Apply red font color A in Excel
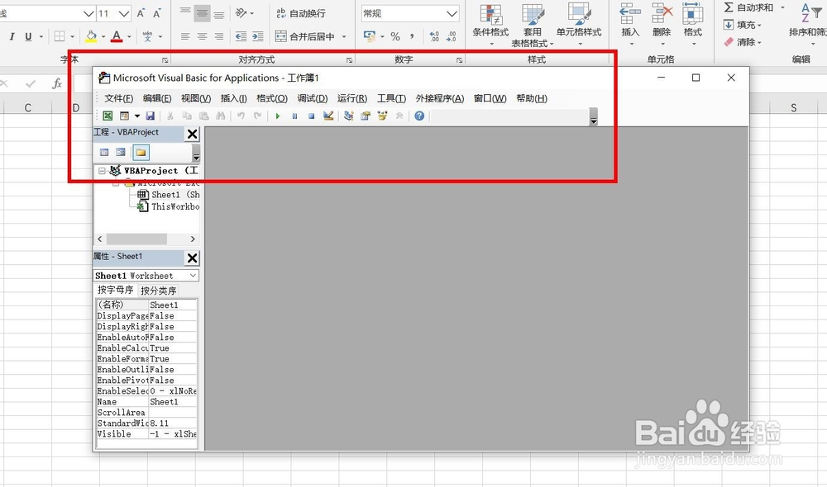827x487 pixels. coord(117,36)
